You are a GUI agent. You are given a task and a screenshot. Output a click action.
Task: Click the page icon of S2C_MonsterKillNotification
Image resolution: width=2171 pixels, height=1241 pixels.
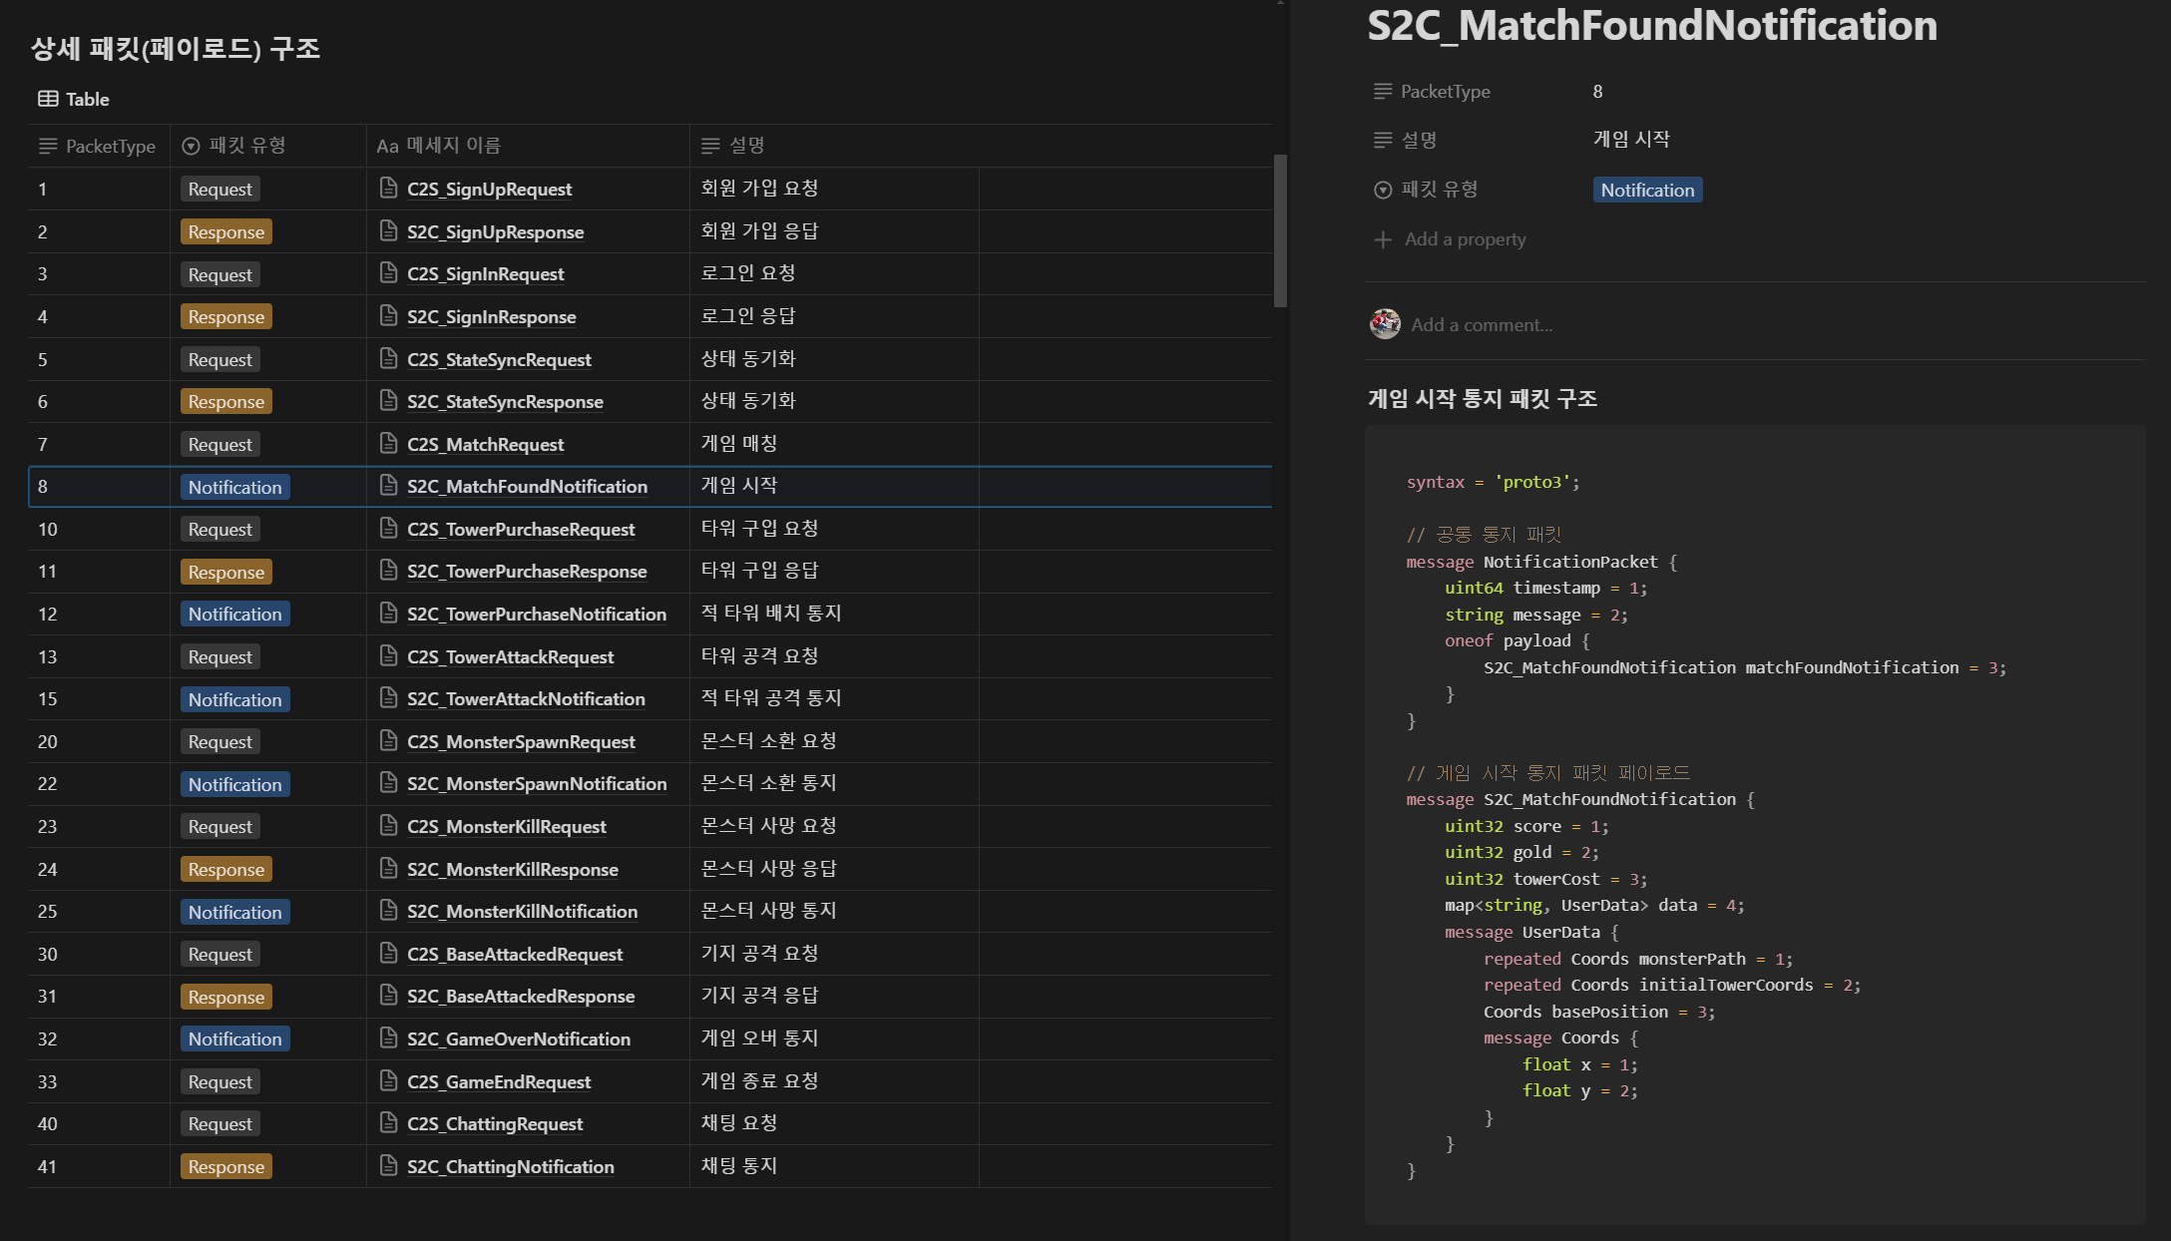(x=389, y=910)
